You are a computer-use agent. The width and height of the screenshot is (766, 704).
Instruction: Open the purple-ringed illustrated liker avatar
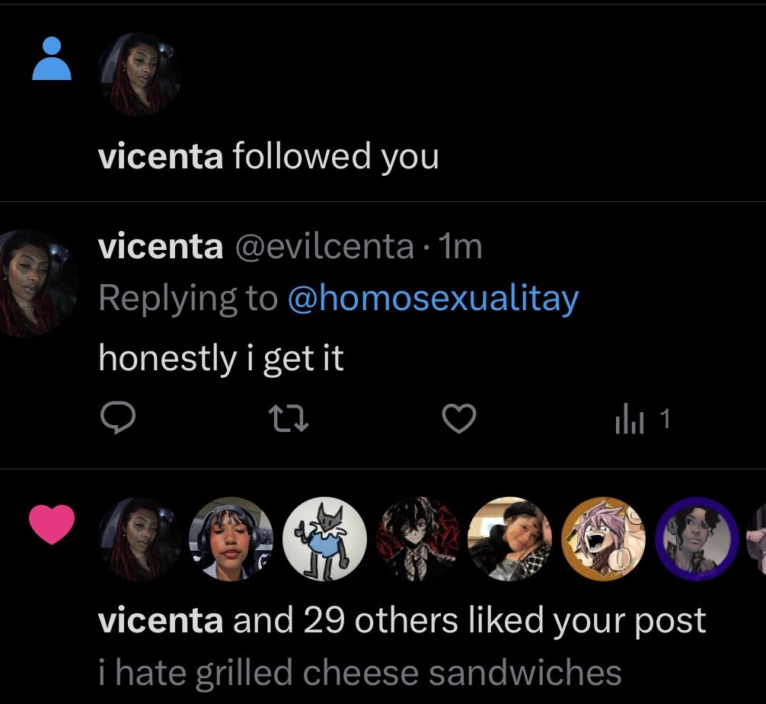[697, 539]
